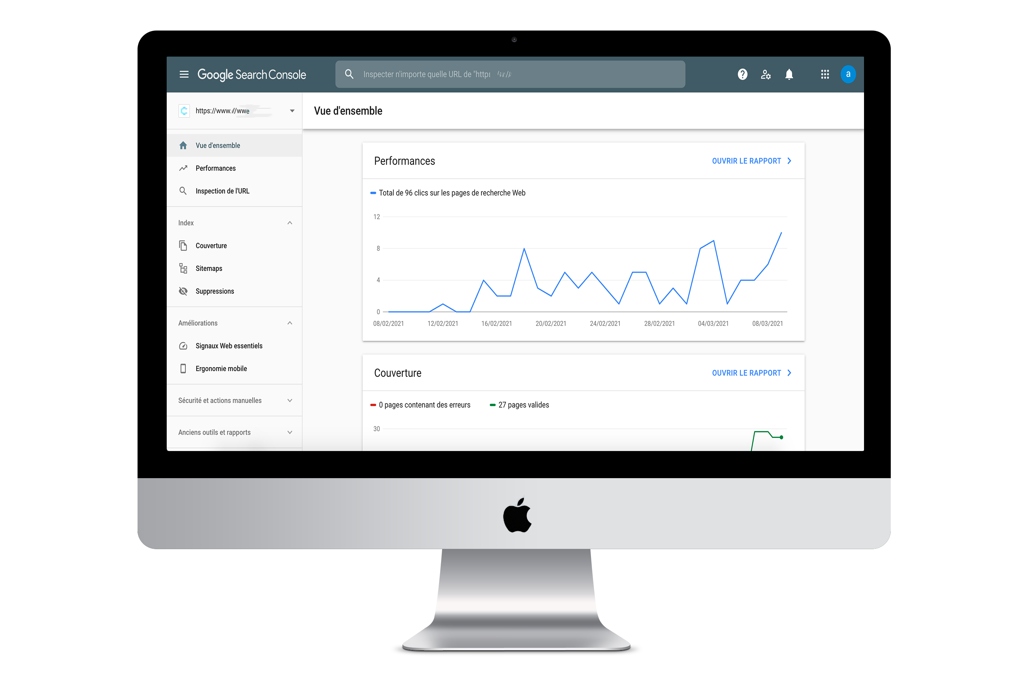Collapse the Améliorations section
1029x686 pixels.
point(289,322)
